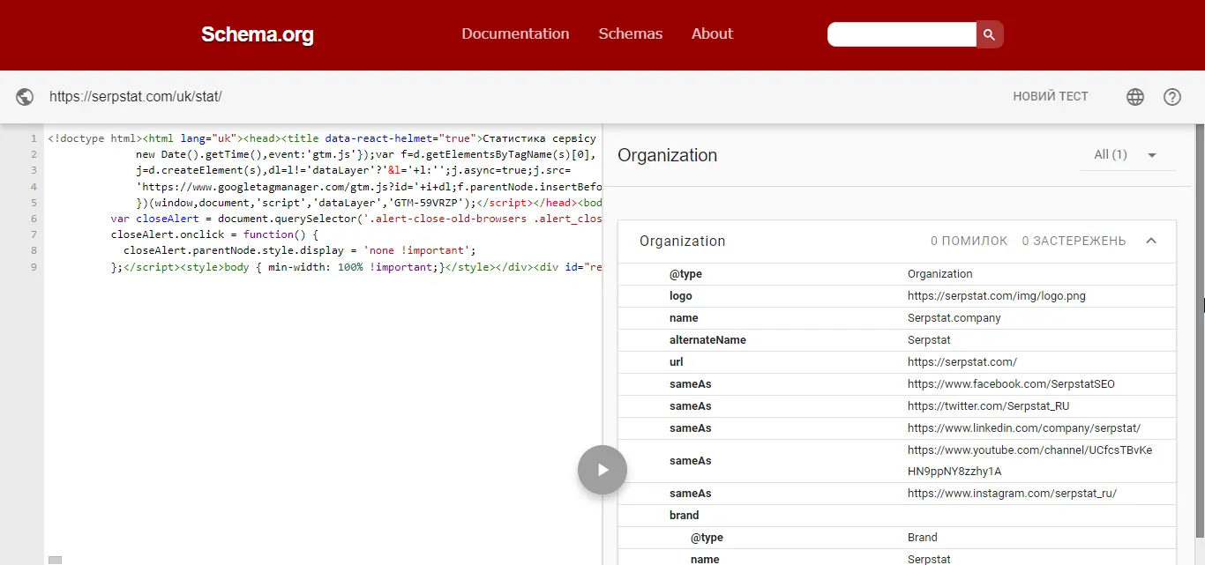The height and width of the screenshot is (565, 1205).
Task: Click code line 9 body min-width style
Action: click(356, 266)
